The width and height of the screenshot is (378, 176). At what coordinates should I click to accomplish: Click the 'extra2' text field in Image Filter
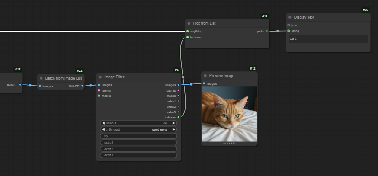(138, 149)
